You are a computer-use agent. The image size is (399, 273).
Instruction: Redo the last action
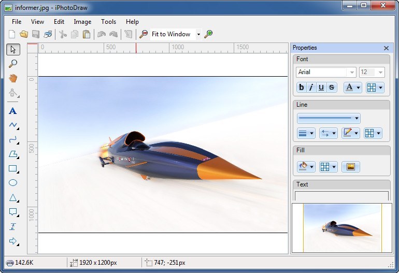click(x=113, y=34)
